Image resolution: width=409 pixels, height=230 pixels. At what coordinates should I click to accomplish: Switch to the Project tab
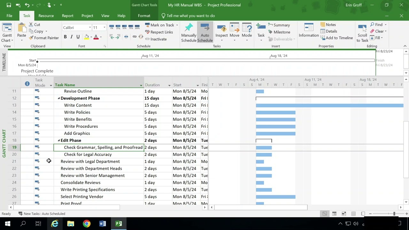87,16
